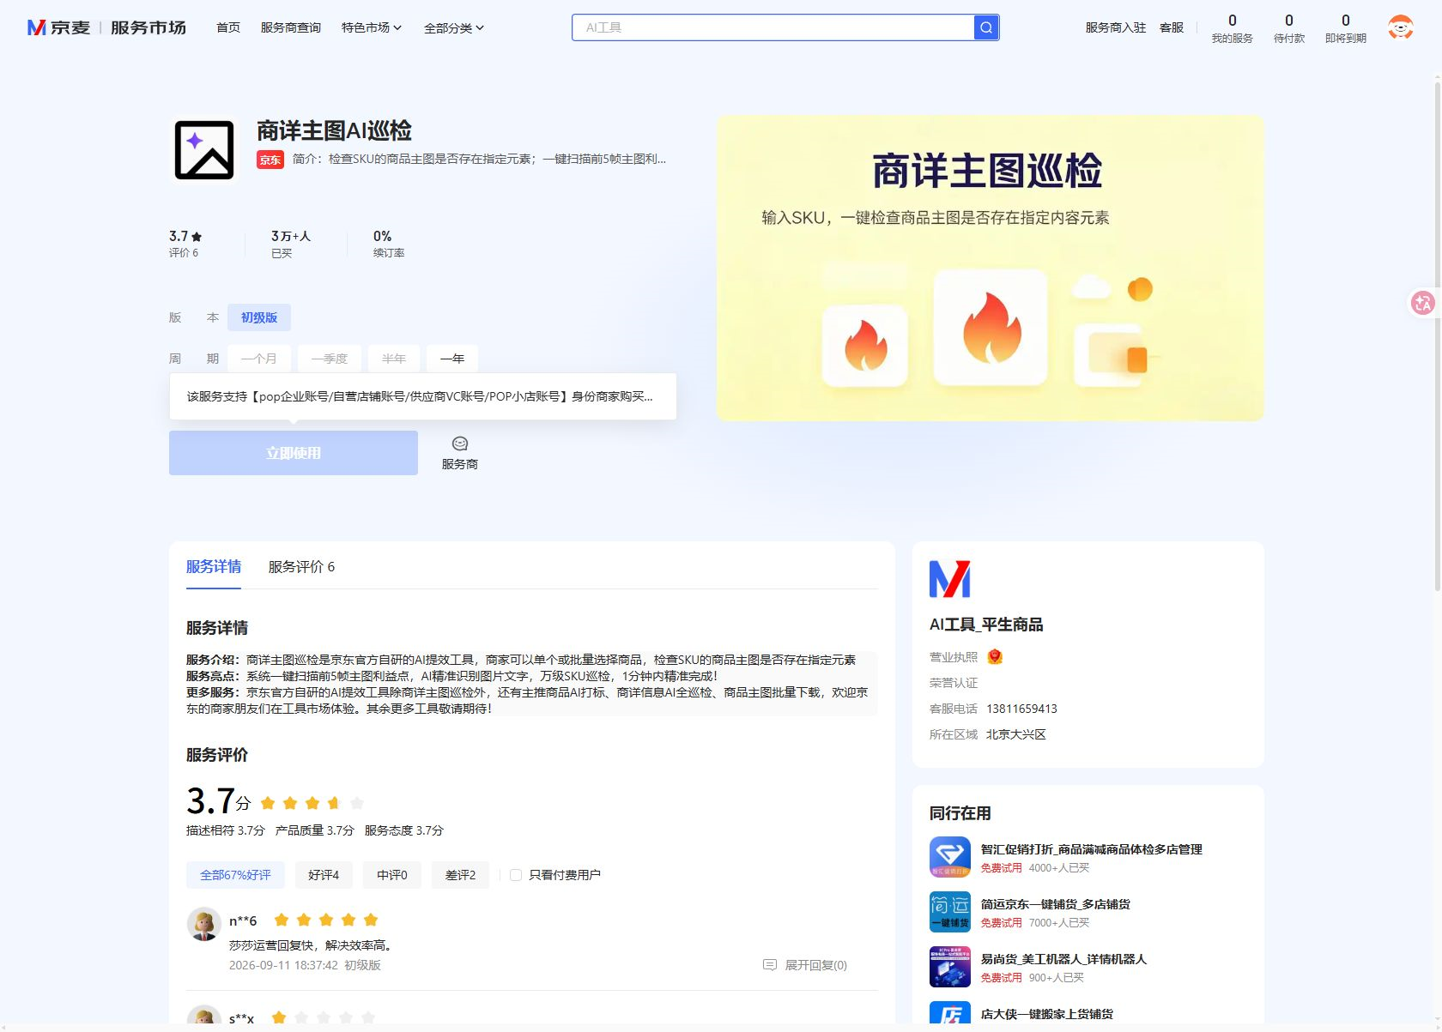This screenshot has height=1032, width=1442.
Task: Open 智汇促销打折 app icon
Action: coord(950,857)
